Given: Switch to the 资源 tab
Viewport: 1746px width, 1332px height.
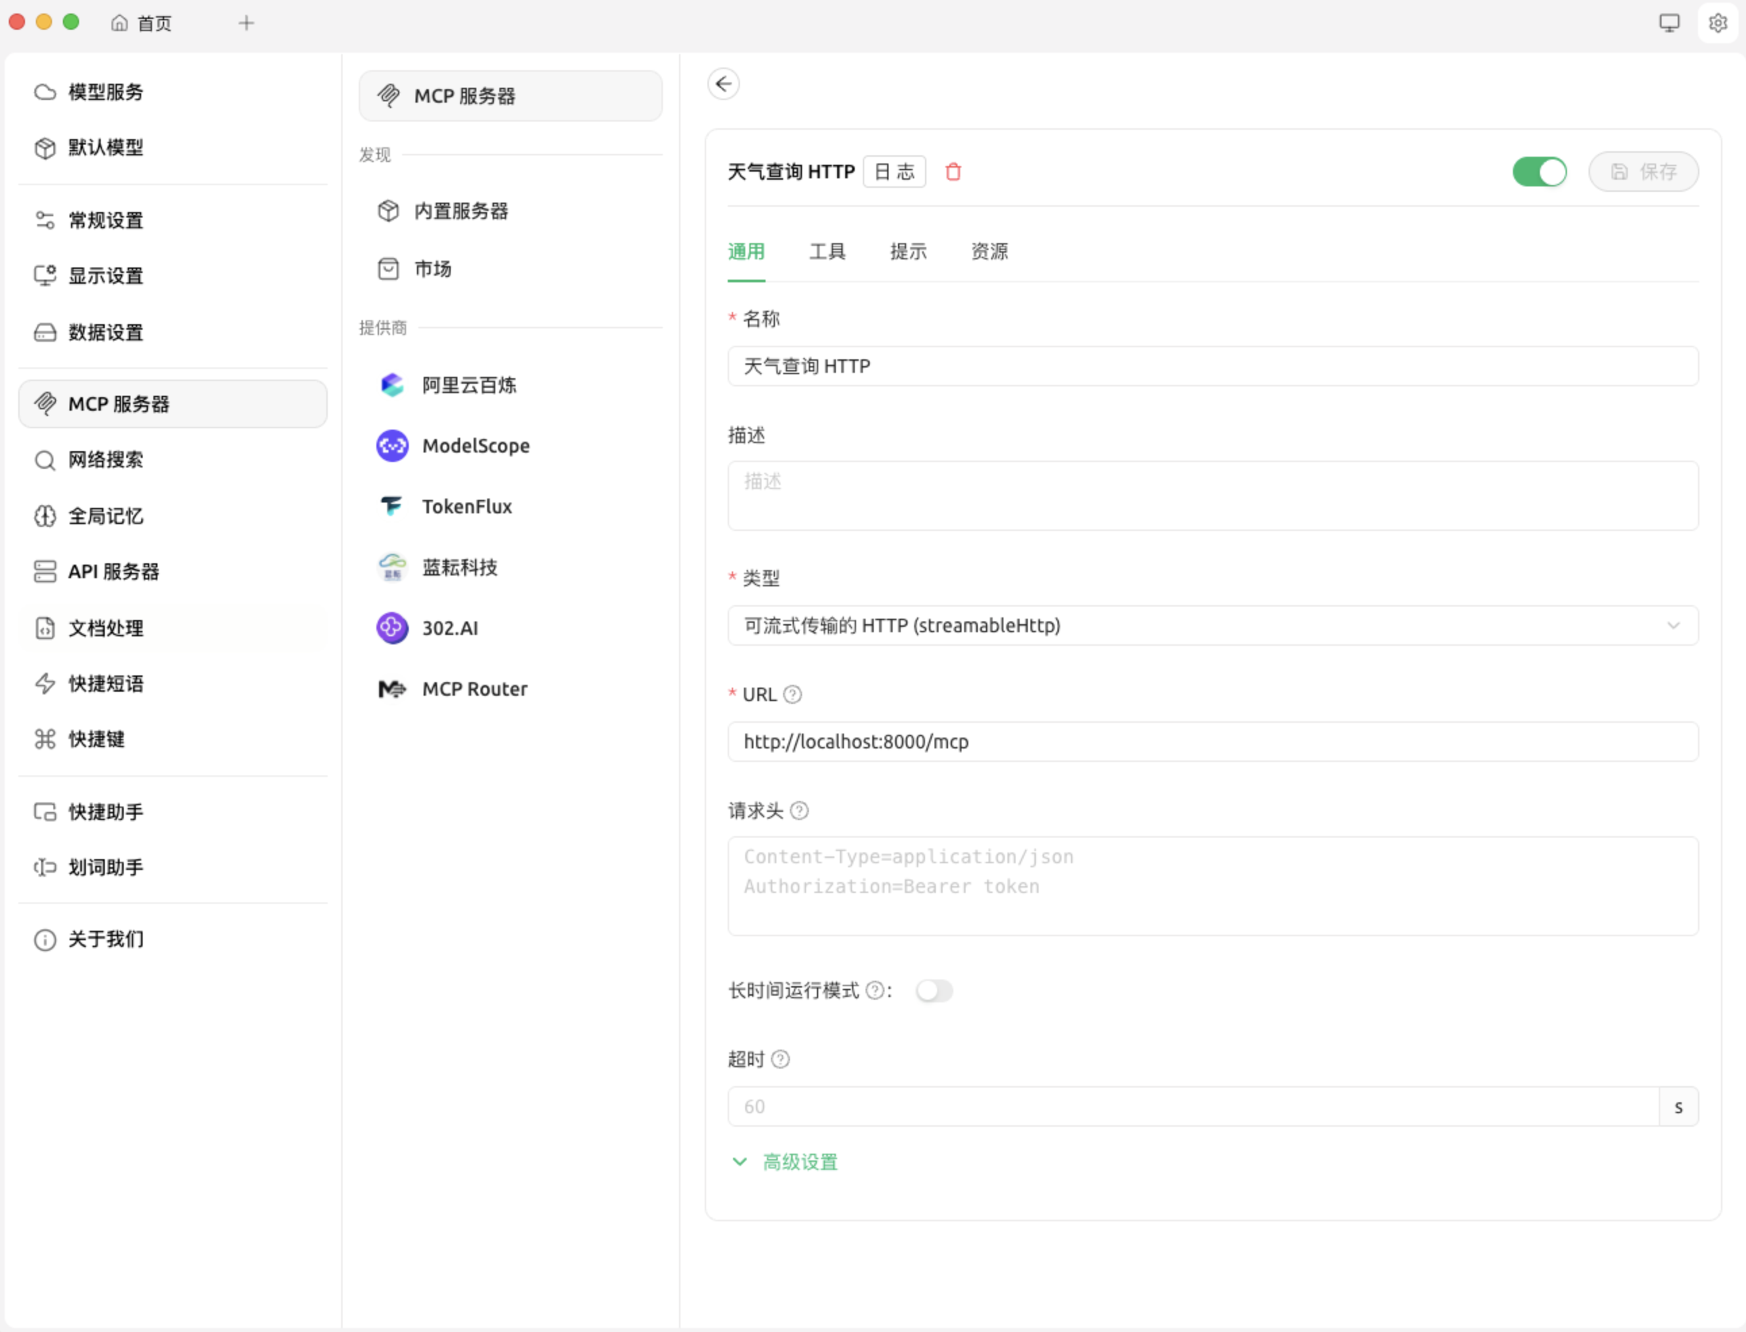Looking at the screenshot, I should [989, 252].
